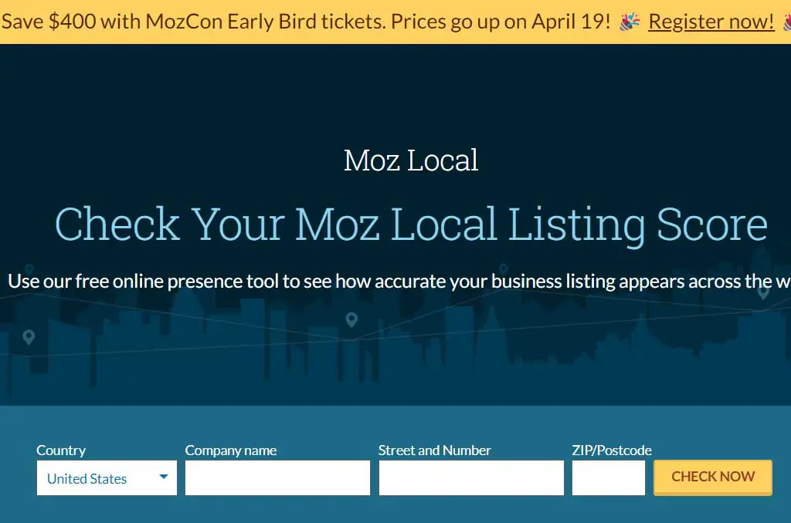Click inside the Street and Number field
The height and width of the screenshot is (523, 791).
tap(471, 477)
